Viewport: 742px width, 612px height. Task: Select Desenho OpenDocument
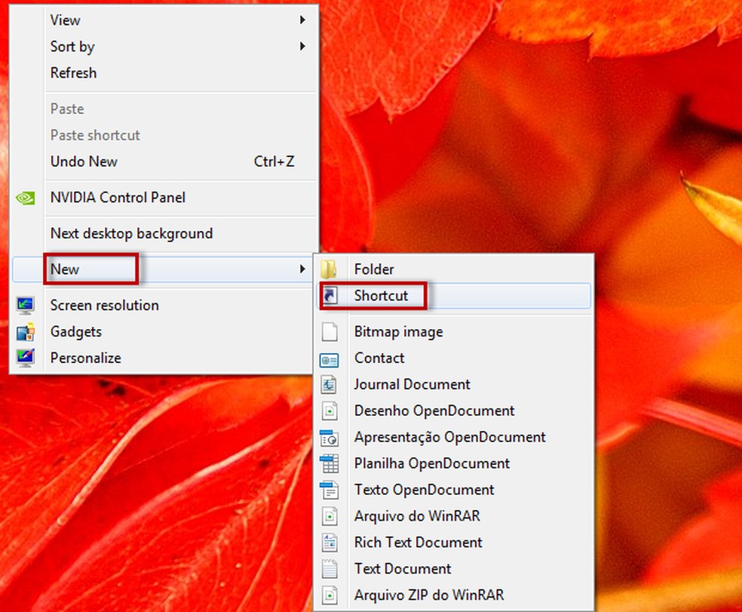tap(453, 411)
